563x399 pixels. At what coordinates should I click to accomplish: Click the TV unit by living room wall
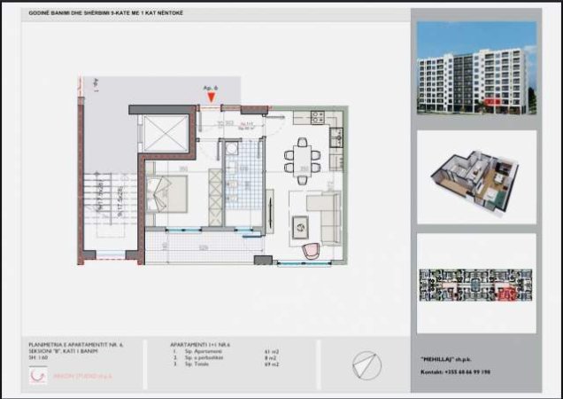point(270,212)
